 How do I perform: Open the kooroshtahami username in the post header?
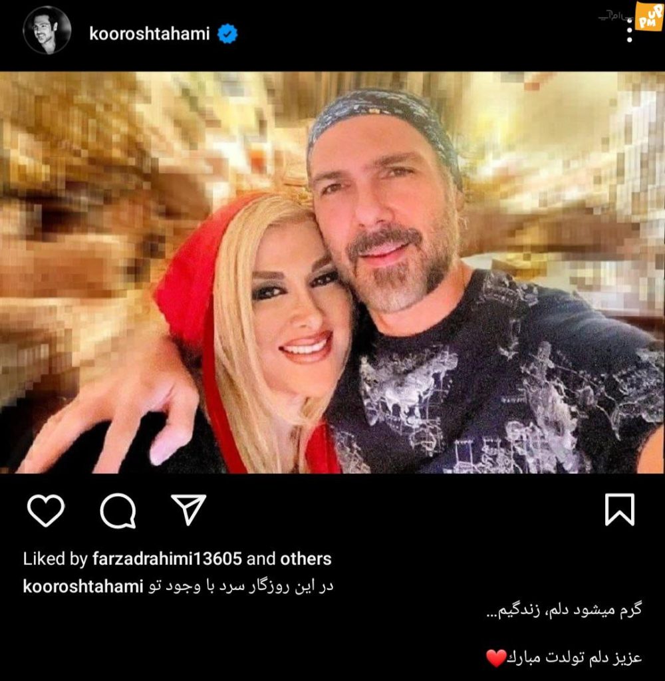click(150, 33)
